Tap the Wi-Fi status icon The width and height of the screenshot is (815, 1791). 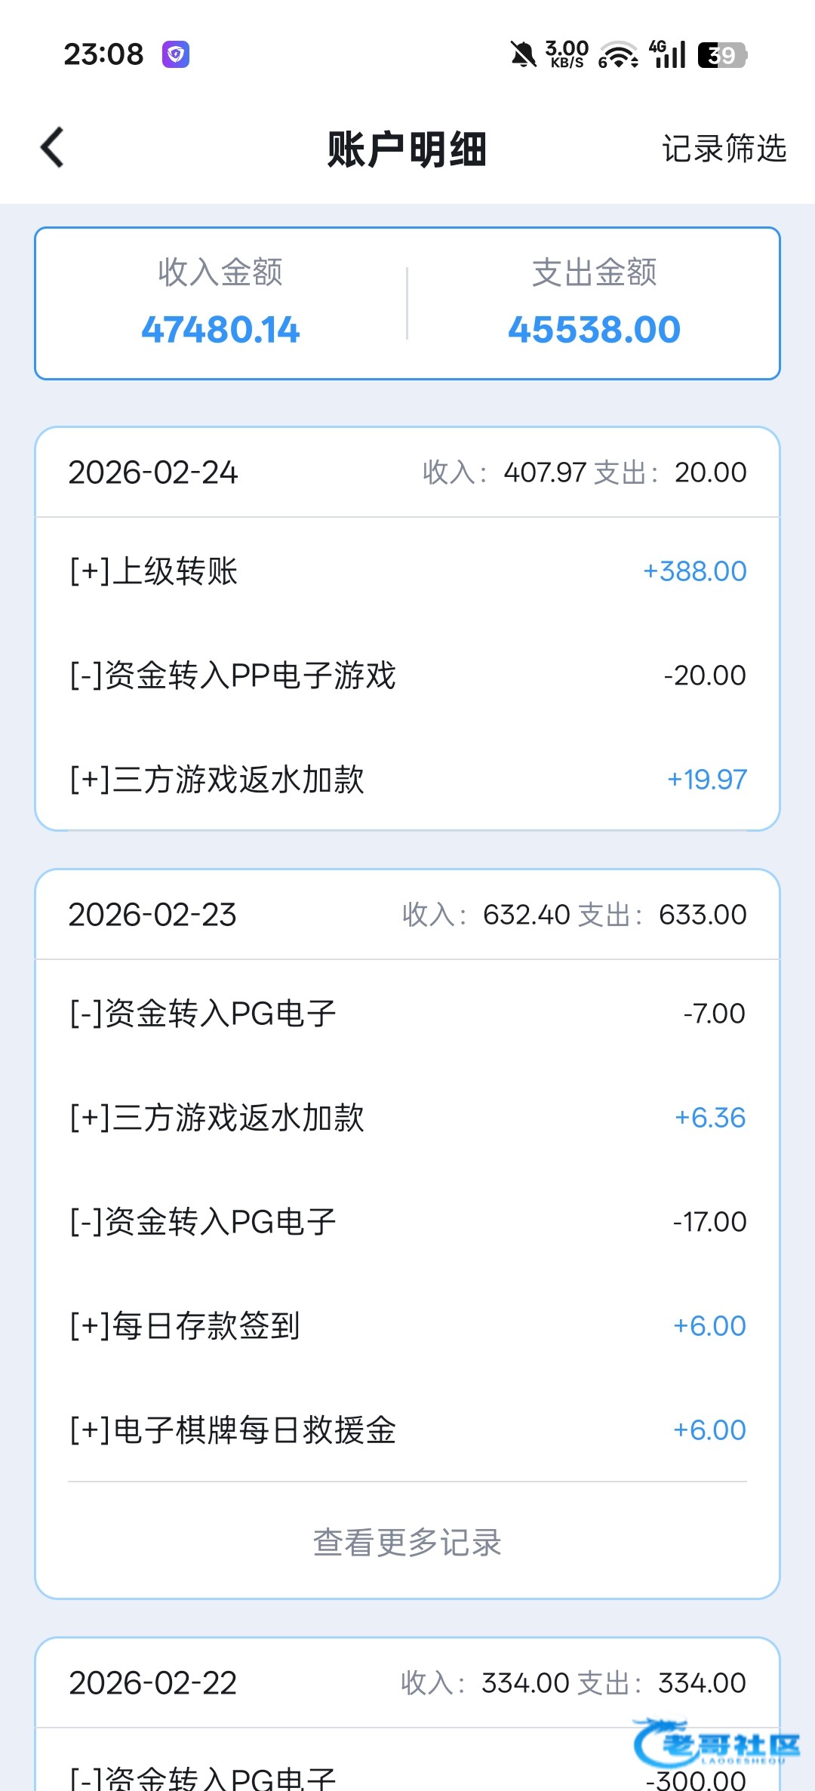[x=618, y=54]
